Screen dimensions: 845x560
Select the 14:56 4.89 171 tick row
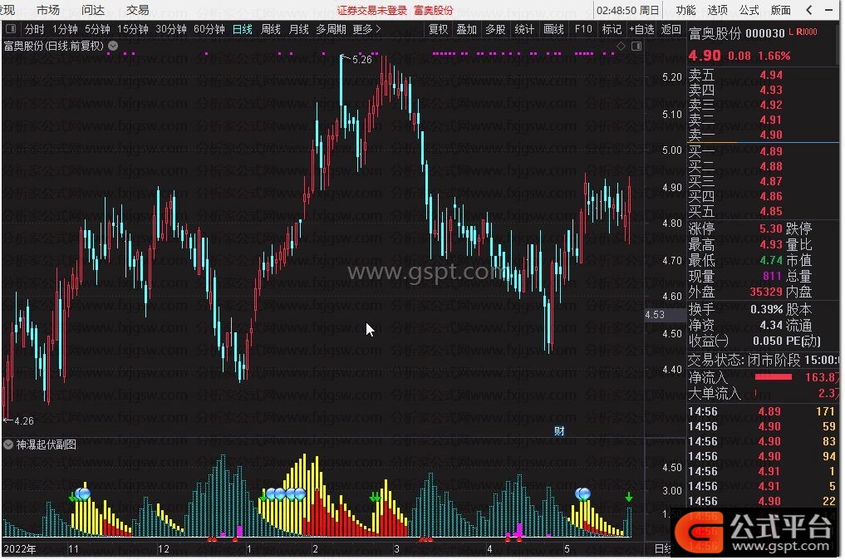point(762,411)
